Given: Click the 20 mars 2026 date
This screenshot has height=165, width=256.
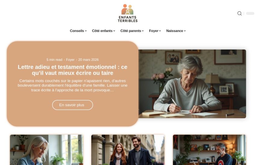Looking at the screenshot, I should pyautogui.click(x=88, y=60).
